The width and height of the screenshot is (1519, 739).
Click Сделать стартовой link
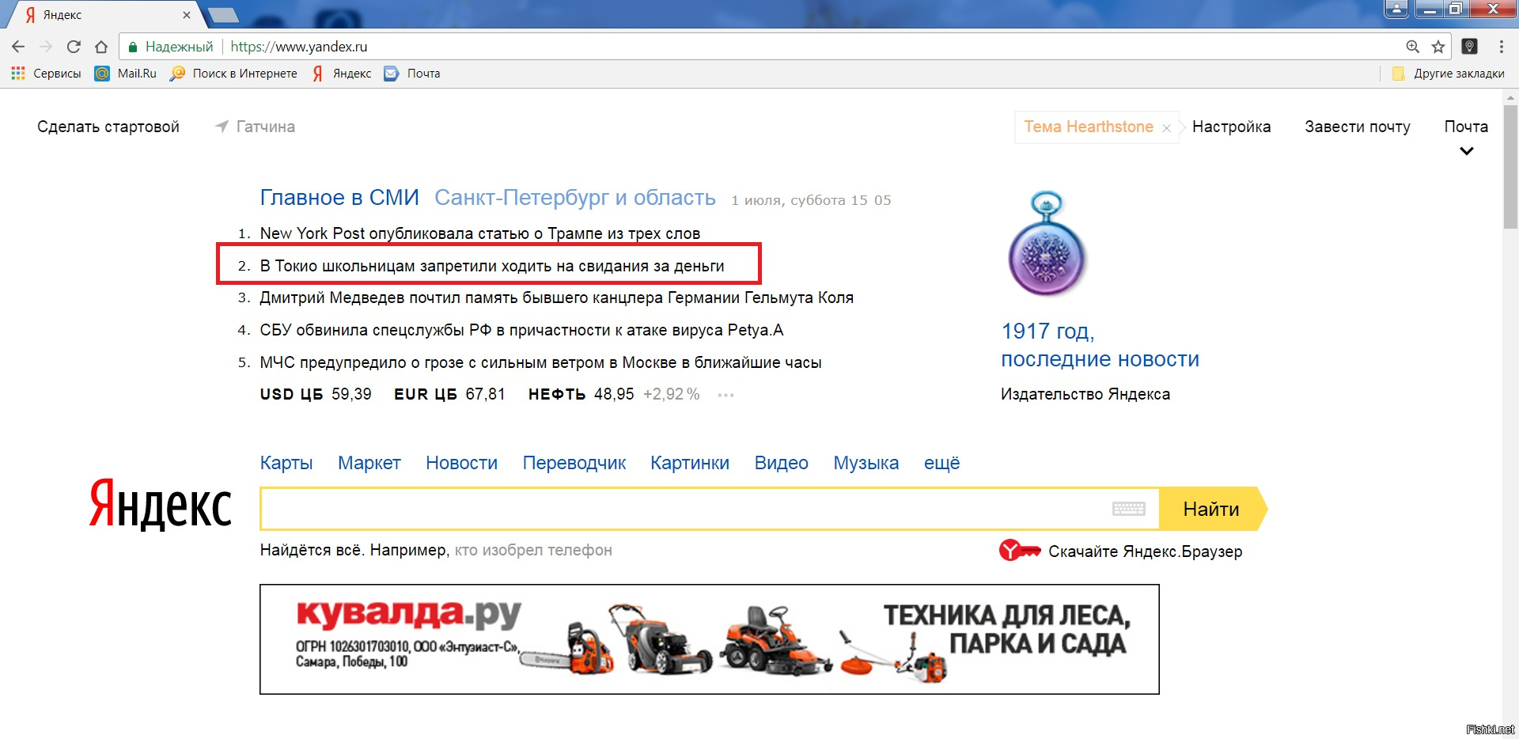coord(108,127)
